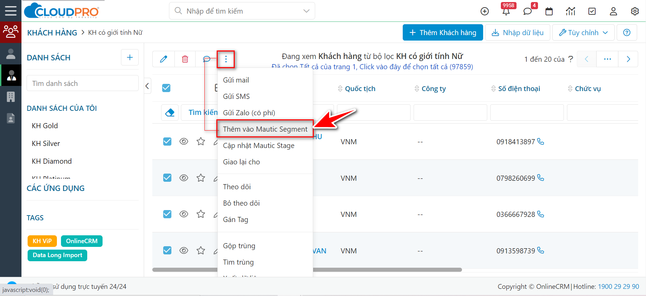Uncheck the row with phone 0918413897

click(x=167, y=141)
